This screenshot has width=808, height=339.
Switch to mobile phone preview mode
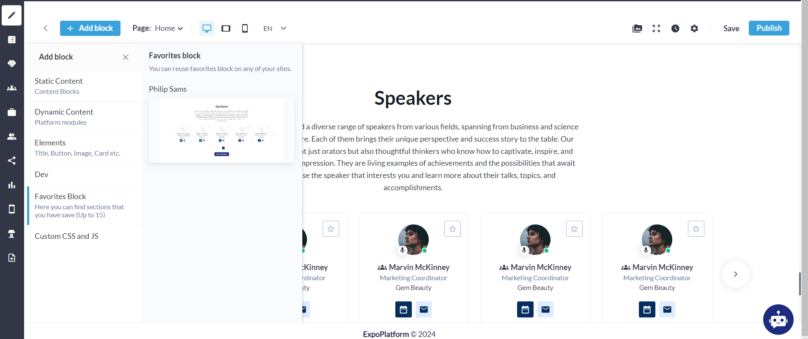click(245, 28)
